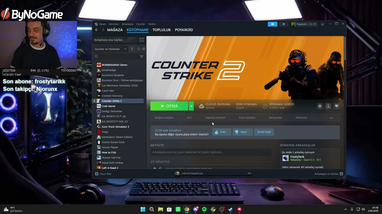Click the game page vertical scrollbar
Screen dimensions: 382x214
tap(345, 49)
